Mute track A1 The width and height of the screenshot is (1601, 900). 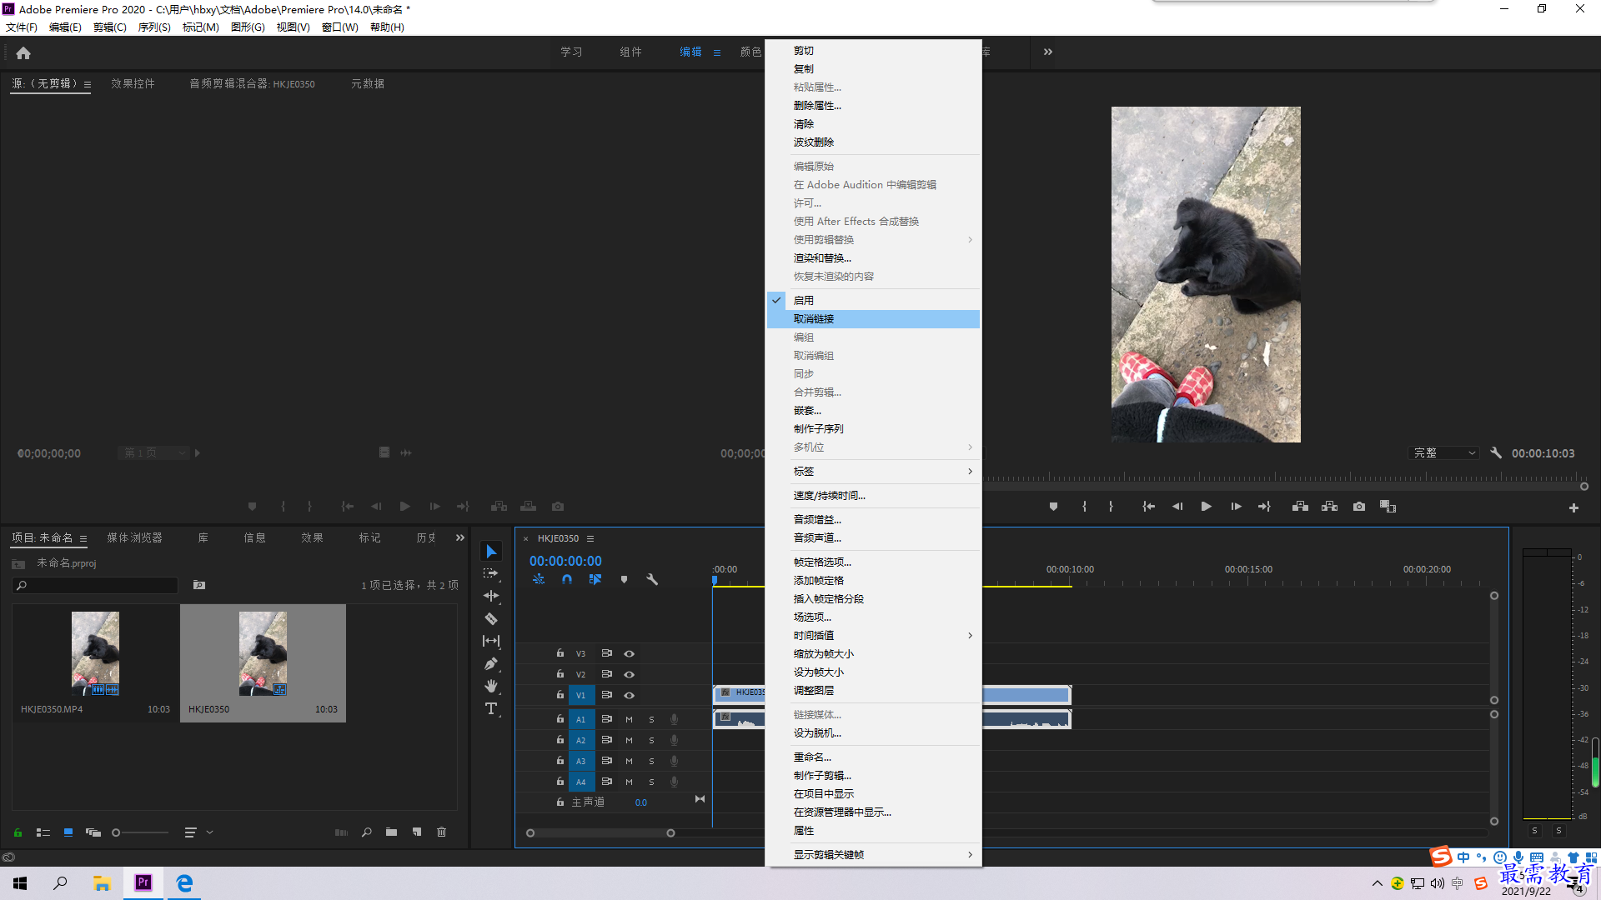(x=629, y=719)
